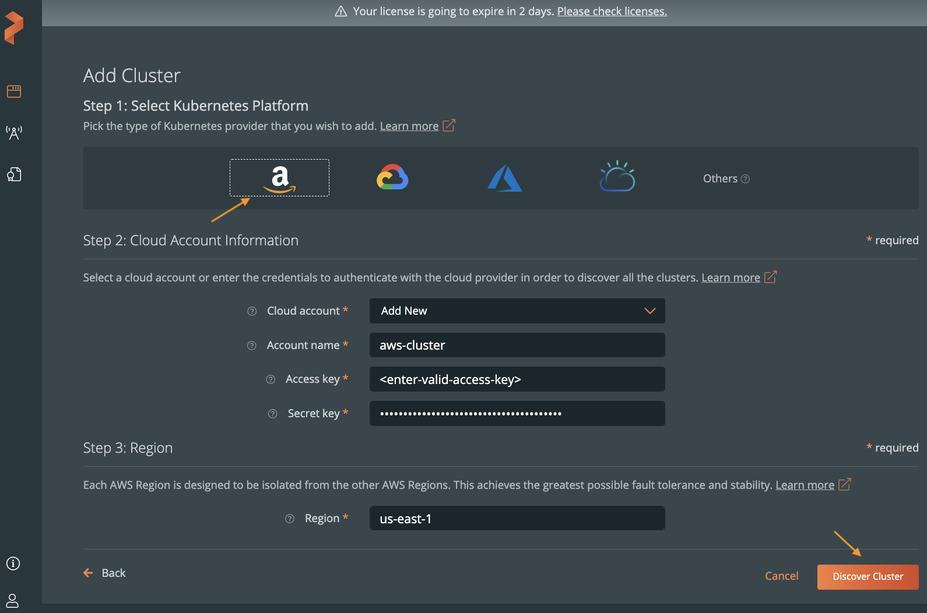
Task: Expand the Cloud account dropdown
Action: [x=517, y=311]
